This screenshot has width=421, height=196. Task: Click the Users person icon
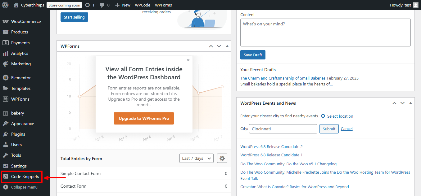coord(6,145)
